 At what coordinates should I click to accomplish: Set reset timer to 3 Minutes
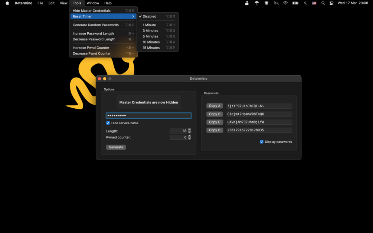point(157,31)
